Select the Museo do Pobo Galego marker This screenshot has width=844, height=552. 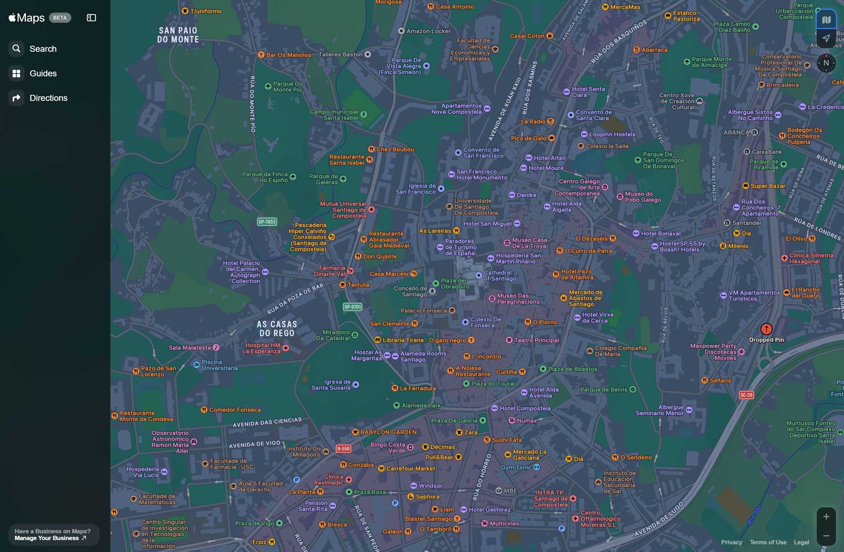pos(620,197)
